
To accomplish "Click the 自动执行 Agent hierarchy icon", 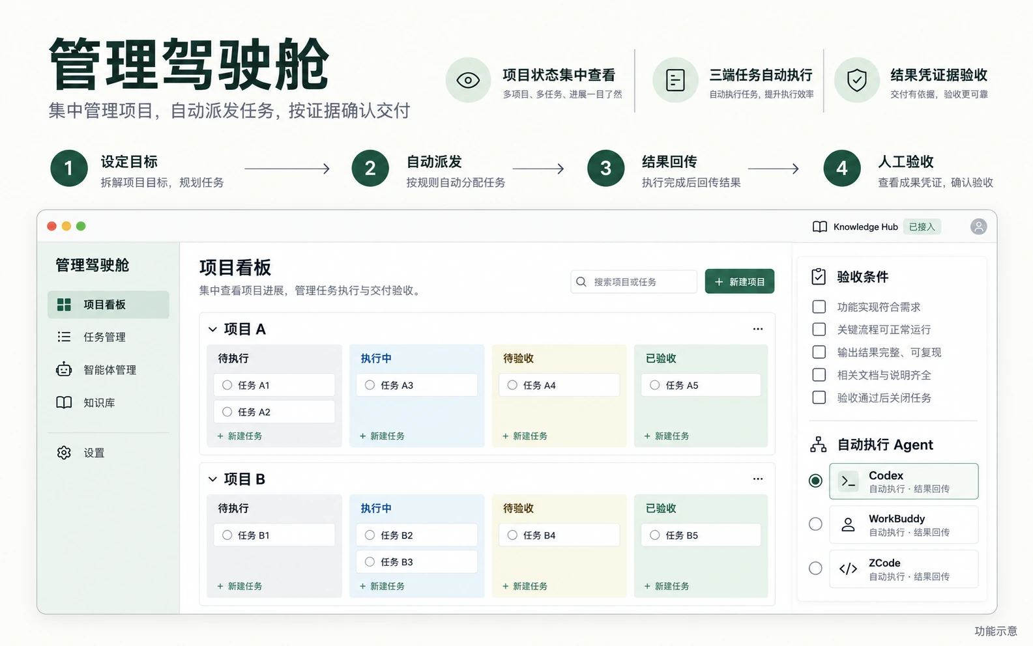I will [818, 445].
